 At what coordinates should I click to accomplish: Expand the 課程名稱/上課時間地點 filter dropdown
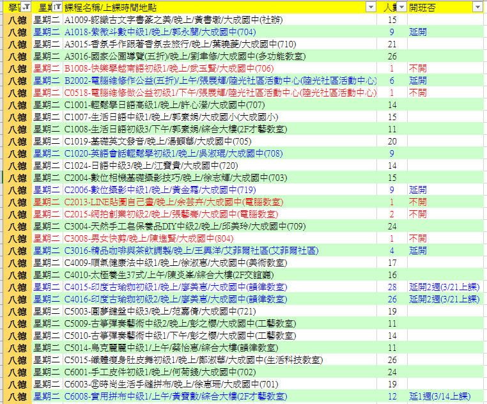click(x=371, y=7)
